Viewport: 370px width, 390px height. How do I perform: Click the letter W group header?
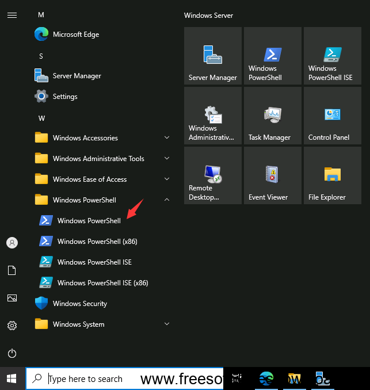[x=41, y=118]
